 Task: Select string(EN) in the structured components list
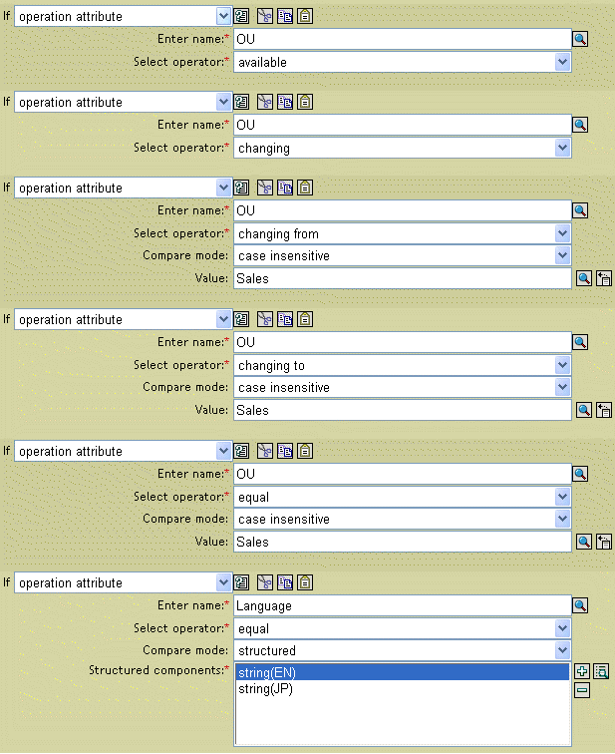[x=267, y=673]
